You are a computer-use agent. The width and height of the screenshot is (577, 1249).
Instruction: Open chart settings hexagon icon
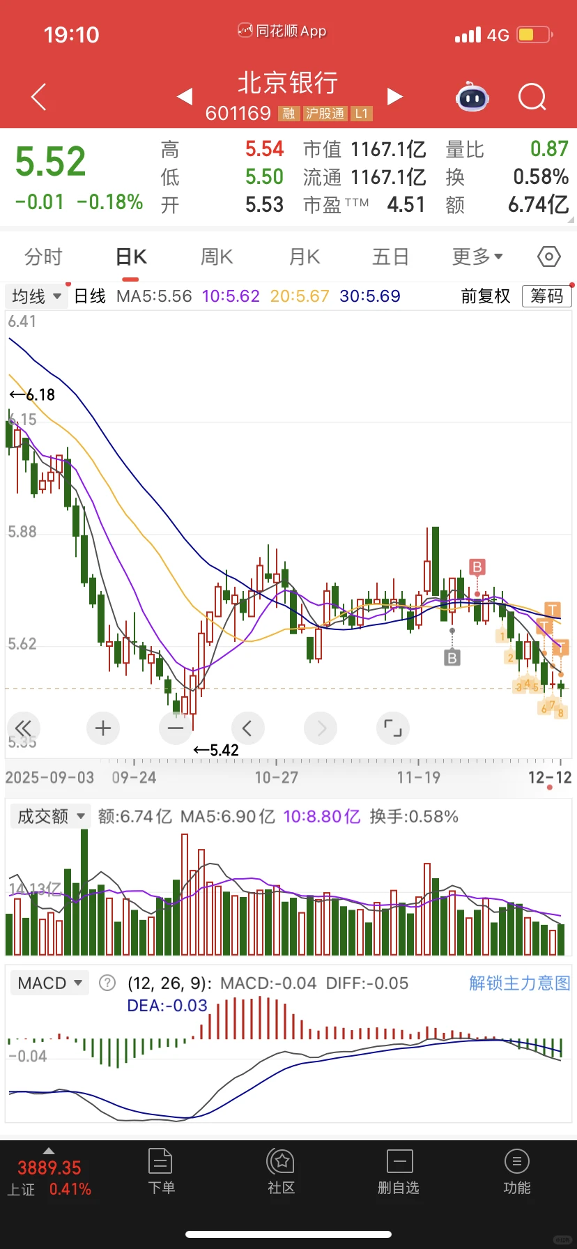[x=549, y=256]
